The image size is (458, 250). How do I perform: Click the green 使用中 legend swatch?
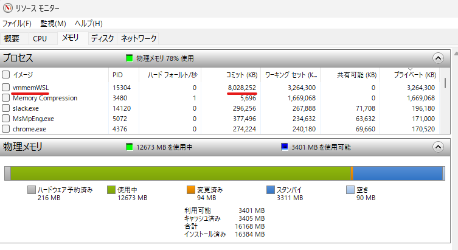point(111,190)
